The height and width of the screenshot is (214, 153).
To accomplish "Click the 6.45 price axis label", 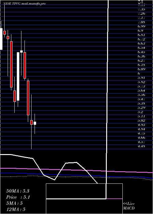I will click(x=141, y=52).
